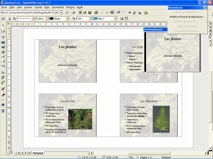Click the Save diskette icon
This screenshot has height=159, width=213.
click(x=90, y=12)
